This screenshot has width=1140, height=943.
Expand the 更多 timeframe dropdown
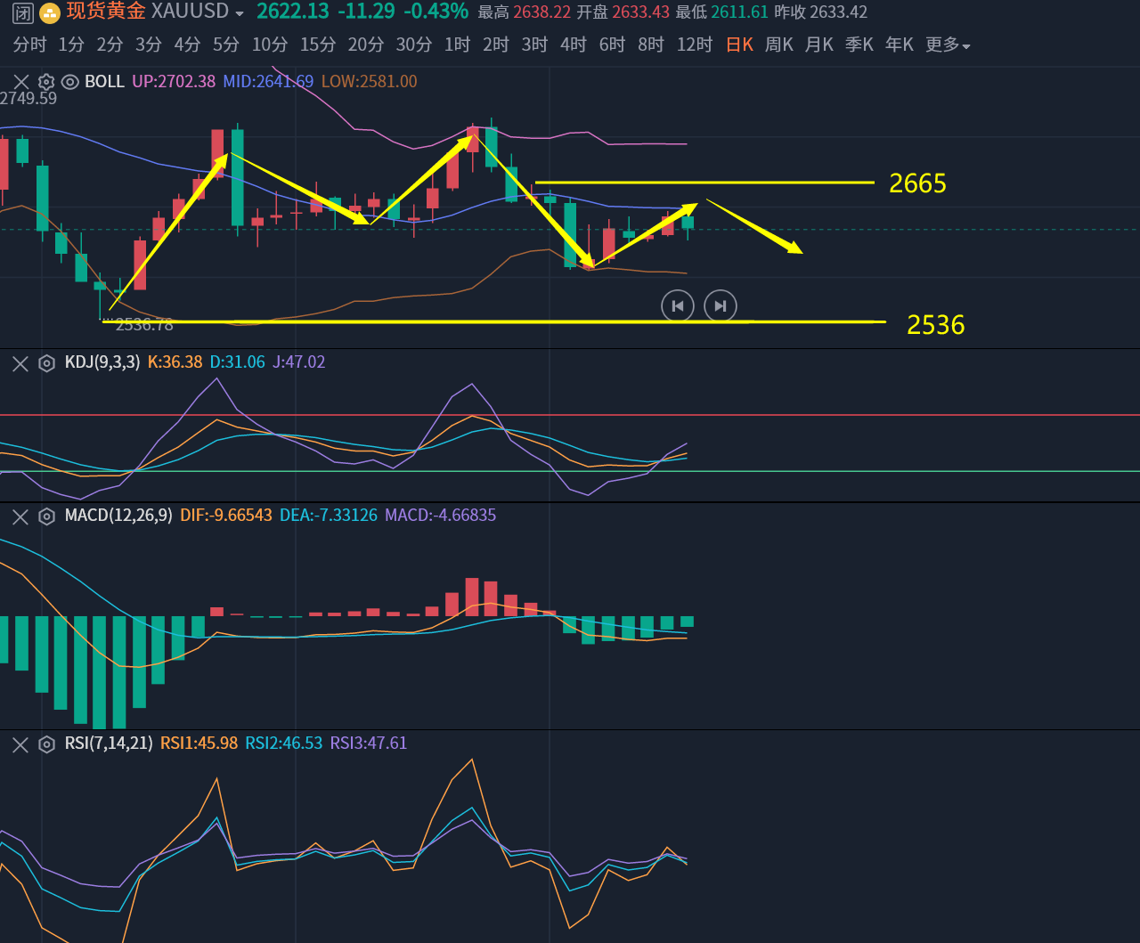(x=948, y=45)
